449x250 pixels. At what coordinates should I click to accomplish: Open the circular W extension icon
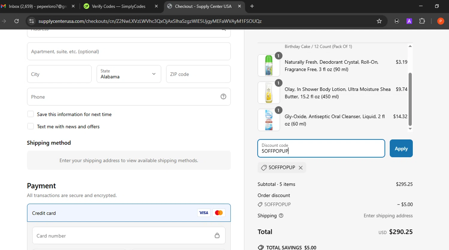click(x=397, y=21)
